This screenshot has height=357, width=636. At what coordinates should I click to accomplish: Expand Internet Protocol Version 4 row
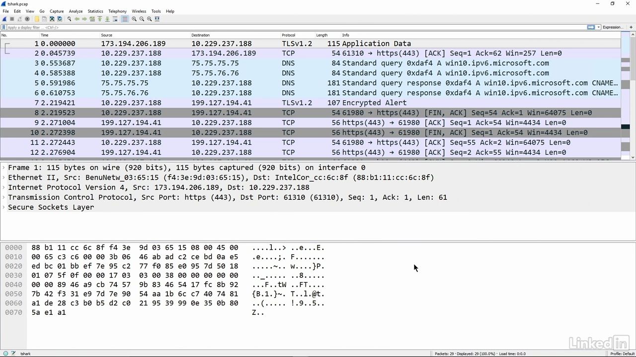coord(3,187)
